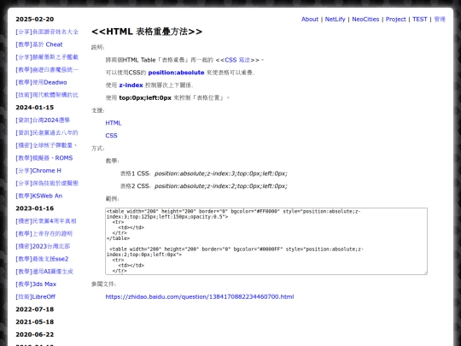The image size is (461, 346).
Task: Open the sse2 tutorial sidebar link
Action: click(x=42, y=259)
